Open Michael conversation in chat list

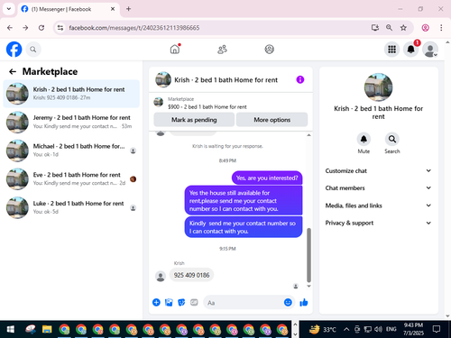(71, 151)
